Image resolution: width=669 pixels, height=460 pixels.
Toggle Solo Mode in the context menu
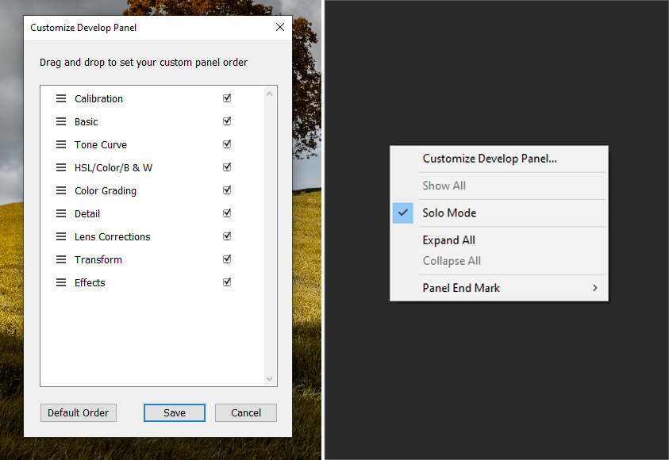pos(498,213)
